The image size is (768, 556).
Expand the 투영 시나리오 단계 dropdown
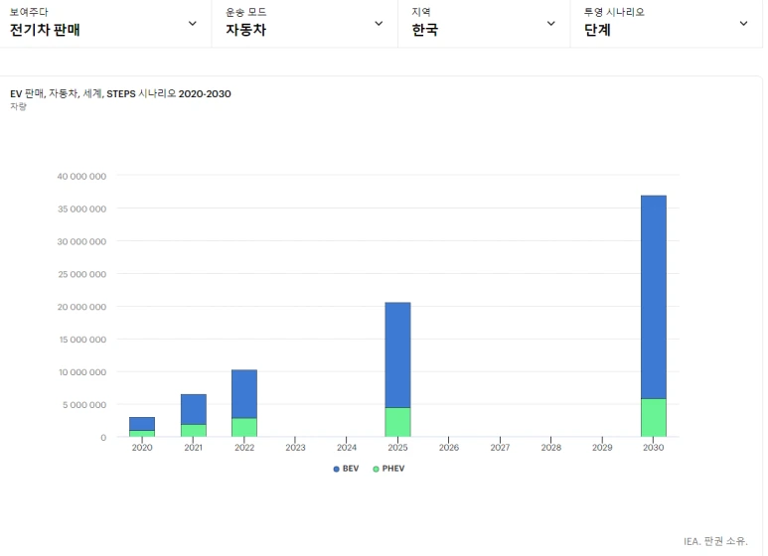[666, 24]
